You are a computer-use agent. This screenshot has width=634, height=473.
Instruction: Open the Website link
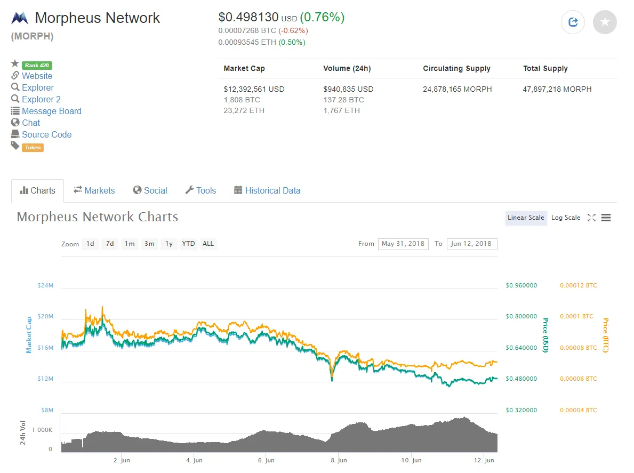37,76
